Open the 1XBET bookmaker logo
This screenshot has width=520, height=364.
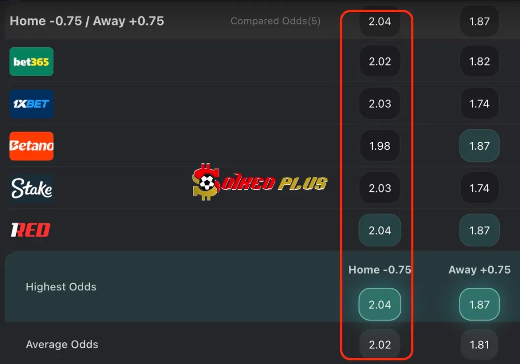click(x=31, y=104)
